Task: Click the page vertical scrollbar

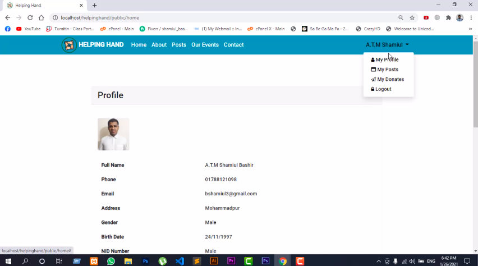Action: tap(476, 84)
